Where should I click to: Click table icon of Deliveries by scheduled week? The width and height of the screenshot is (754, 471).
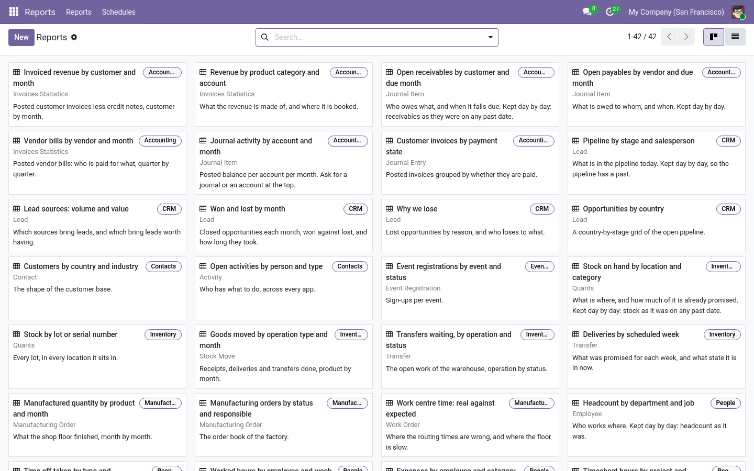(x=576, y=334)
